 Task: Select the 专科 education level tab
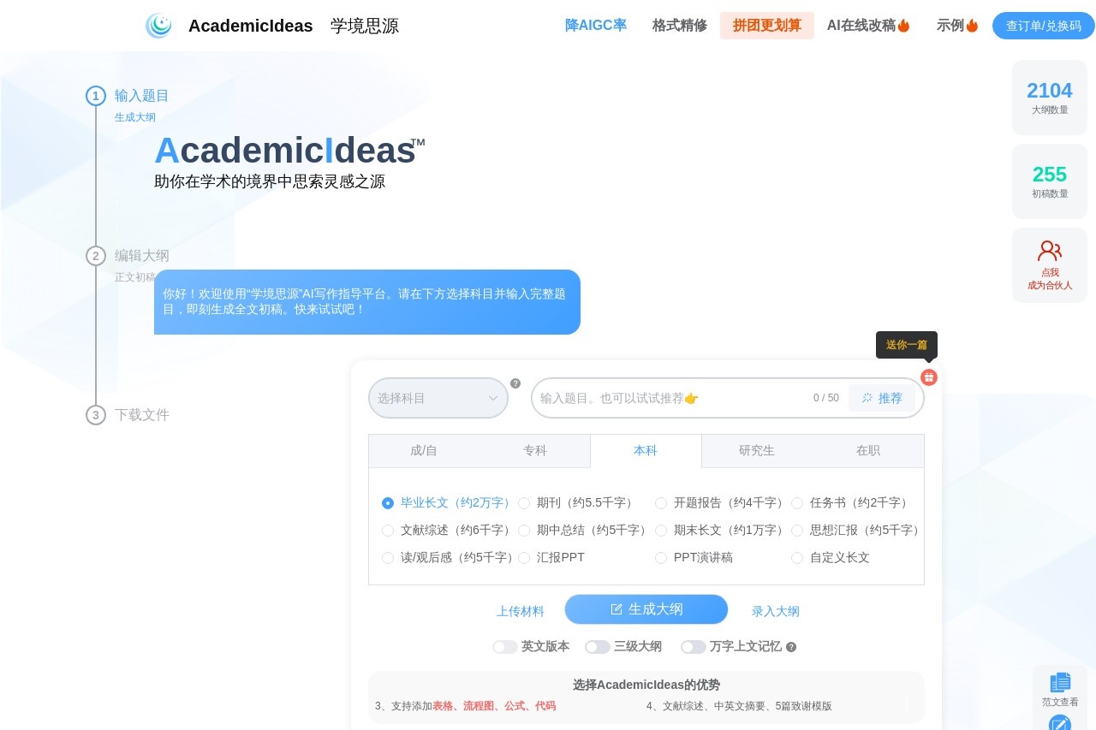coord(534,450)
